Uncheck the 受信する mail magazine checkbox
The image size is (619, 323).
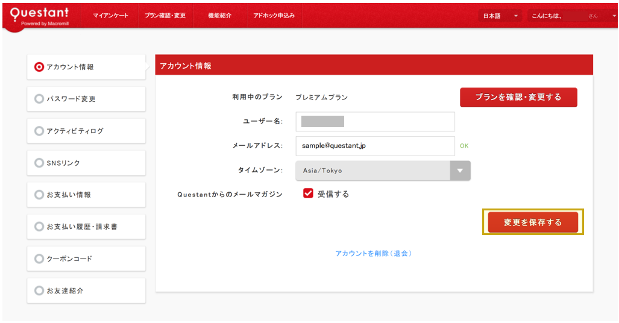click(x=308, y=193)
